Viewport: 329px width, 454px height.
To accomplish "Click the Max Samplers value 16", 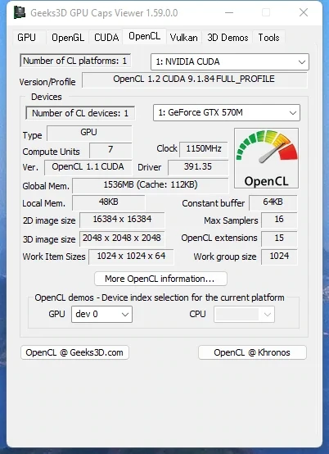I will pos(279,220).
